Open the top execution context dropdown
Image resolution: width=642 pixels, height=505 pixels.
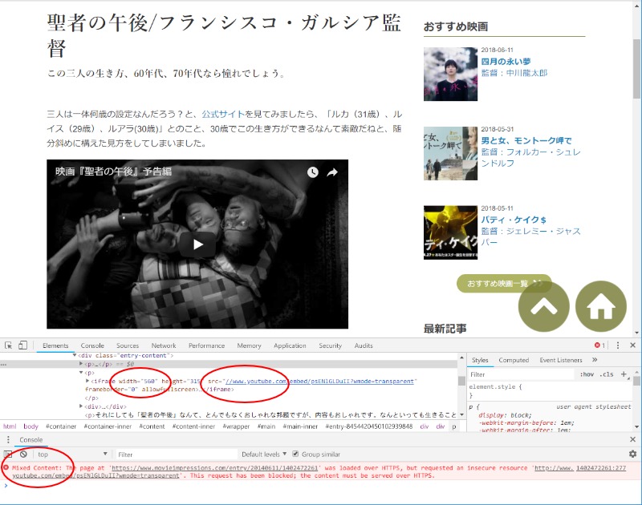[x=72, y=454]
